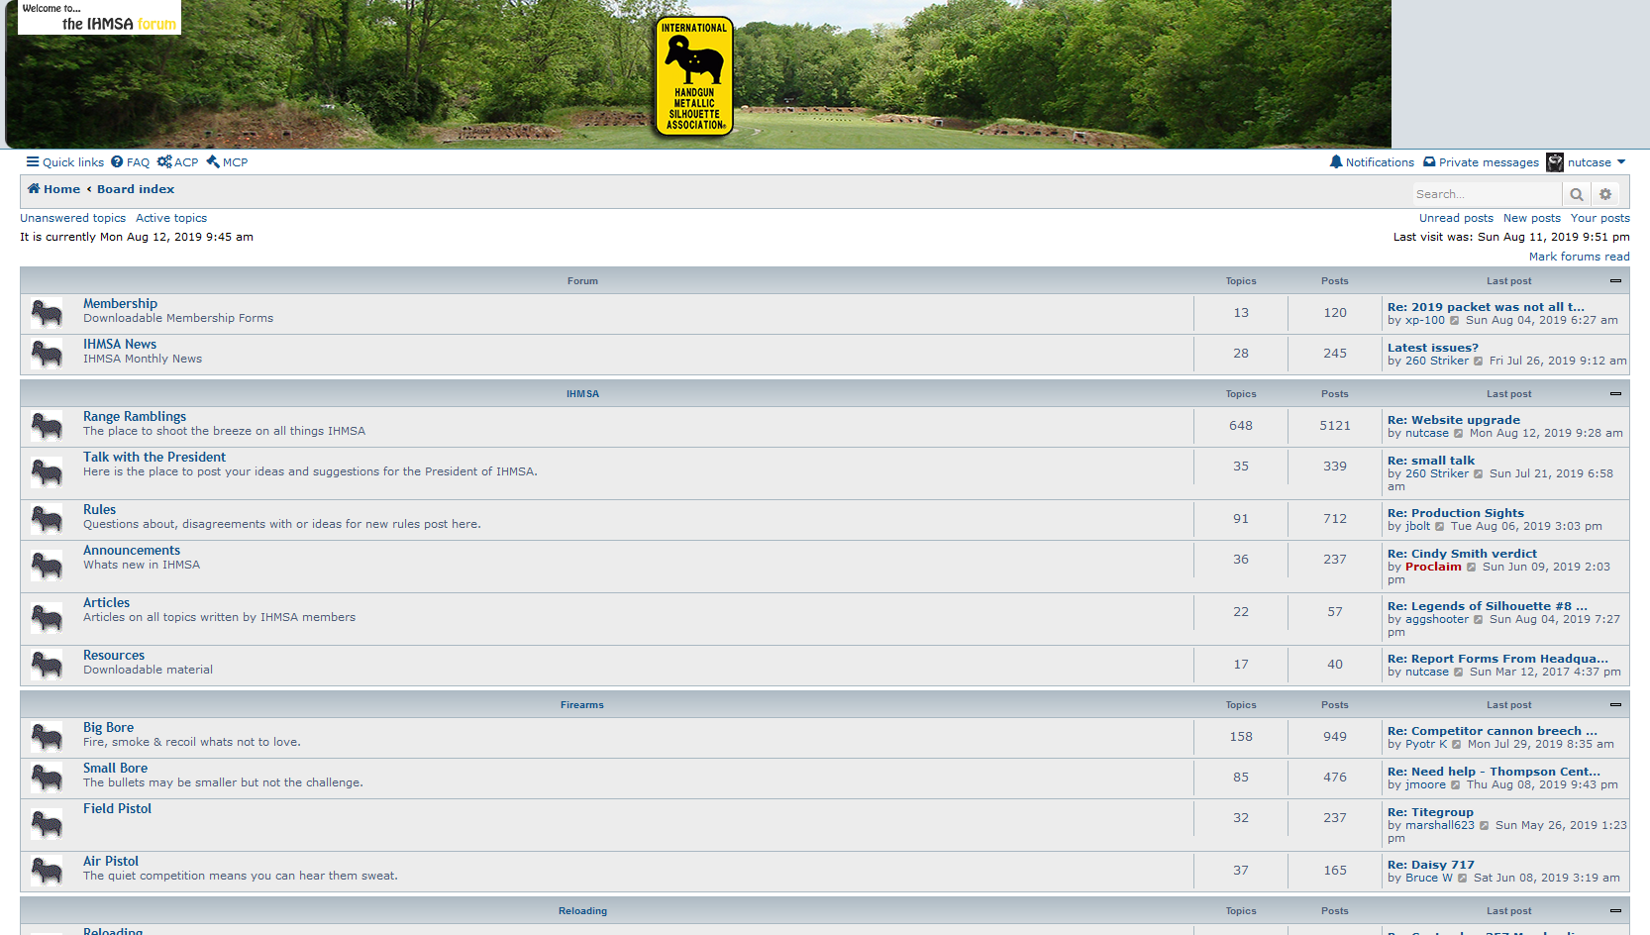Open the Resources forum

(114, 656)
